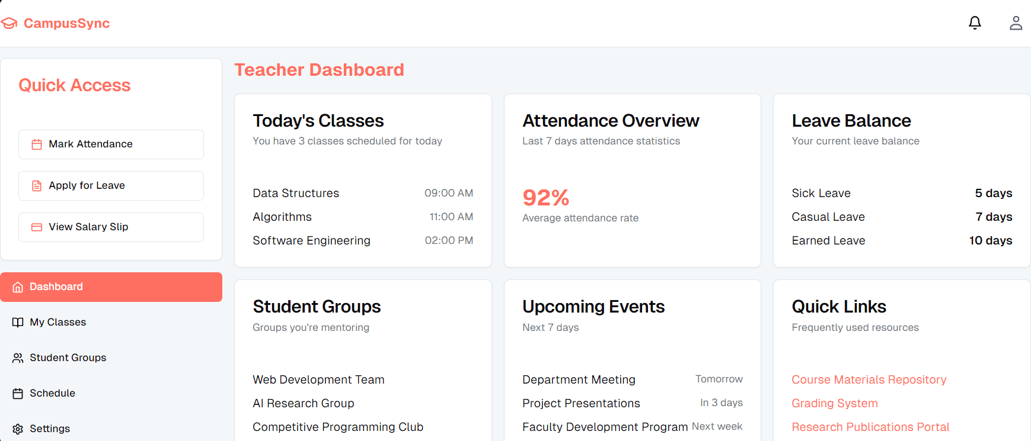This screenshot has width=1031, height=441.
Task: Click the gear icon next to Settings
Action: click(18, 429)
